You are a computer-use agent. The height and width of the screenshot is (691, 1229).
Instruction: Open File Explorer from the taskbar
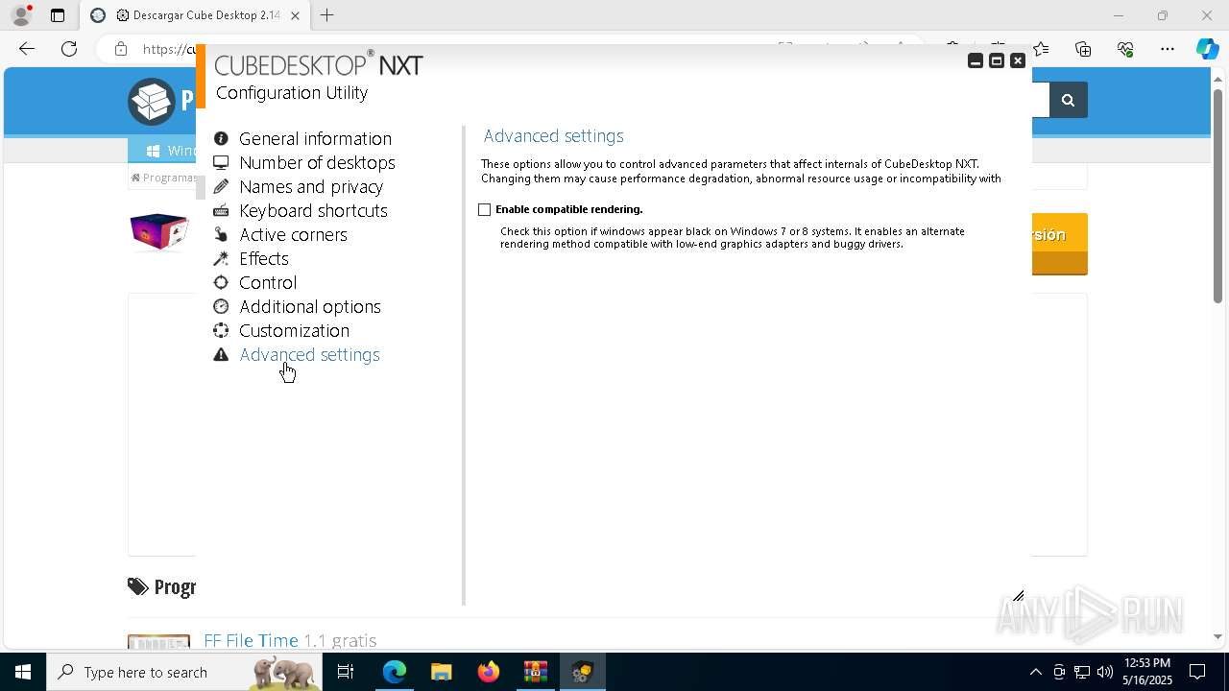(x=441, y=672)
